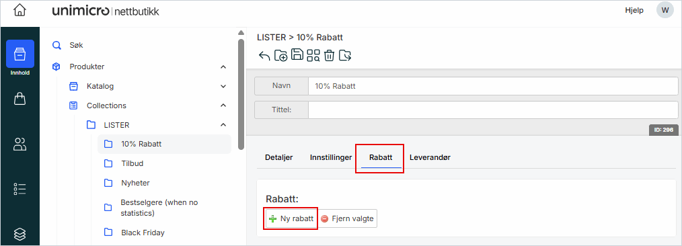Click the Ny rabatt button
Screen dimensions: 682x246
coord(291,218)
